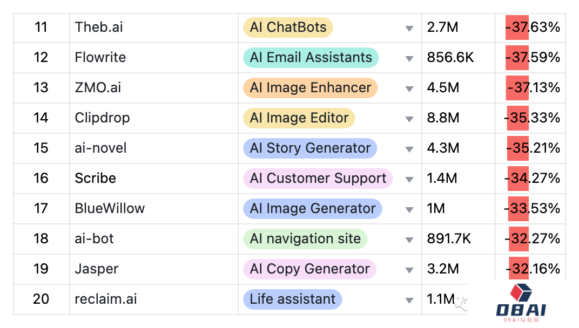Click the -35.33% change value
Screen dimensions: 579x328
[532, 118]
